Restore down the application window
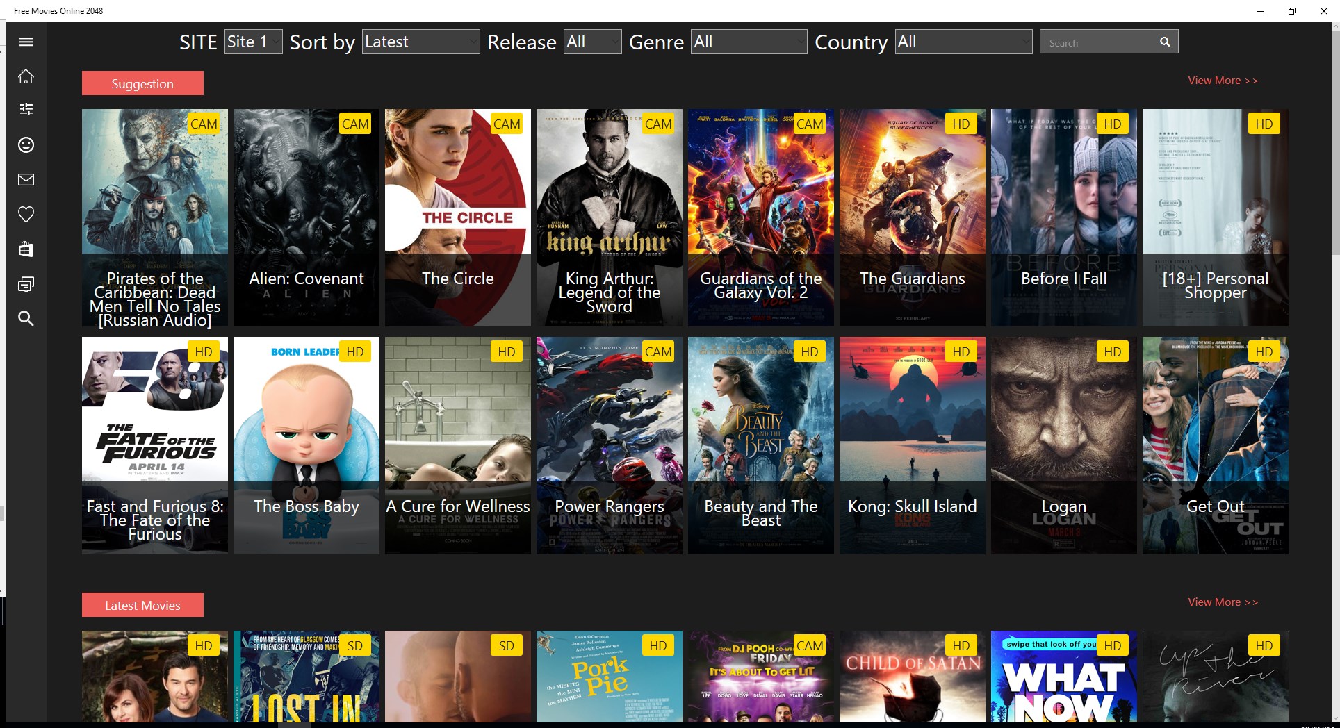1340x728 pixels. click(x=1292, y=11)
